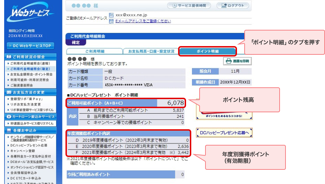The height and width of the screenshot is (184, 325).
Task: Click the ログアウト monitor icon
Action: pos(224,6)
